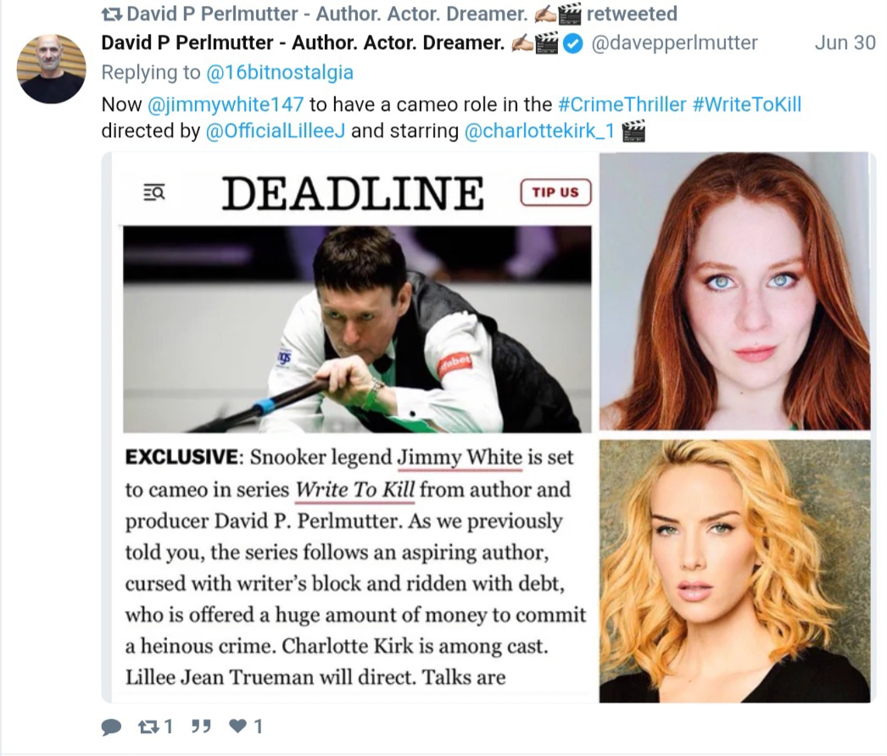Open David P Perlmutter's profile avatar
Image resolution: width=887 pixels, height=756 pixels.
click(x=52, y=69)
